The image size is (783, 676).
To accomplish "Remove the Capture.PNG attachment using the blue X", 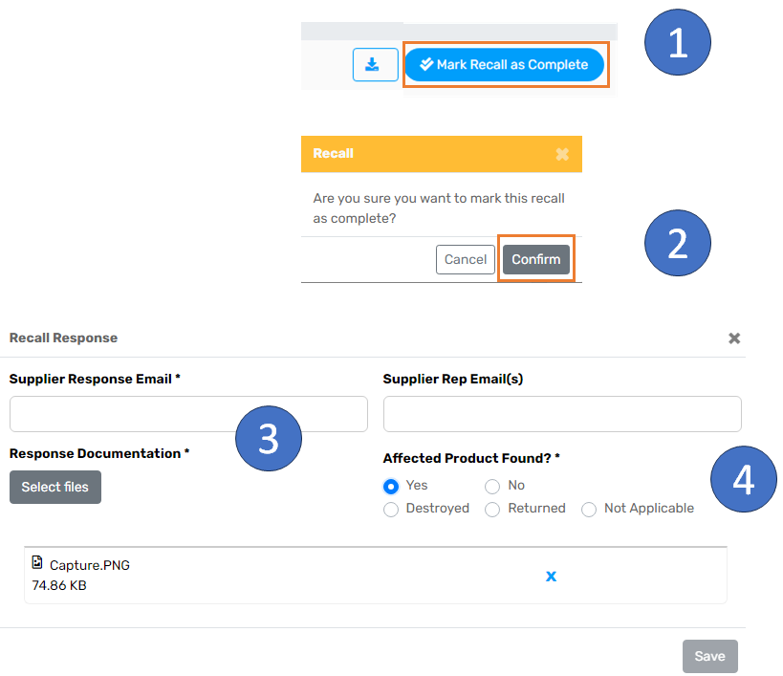I will (x=551, y=576).
